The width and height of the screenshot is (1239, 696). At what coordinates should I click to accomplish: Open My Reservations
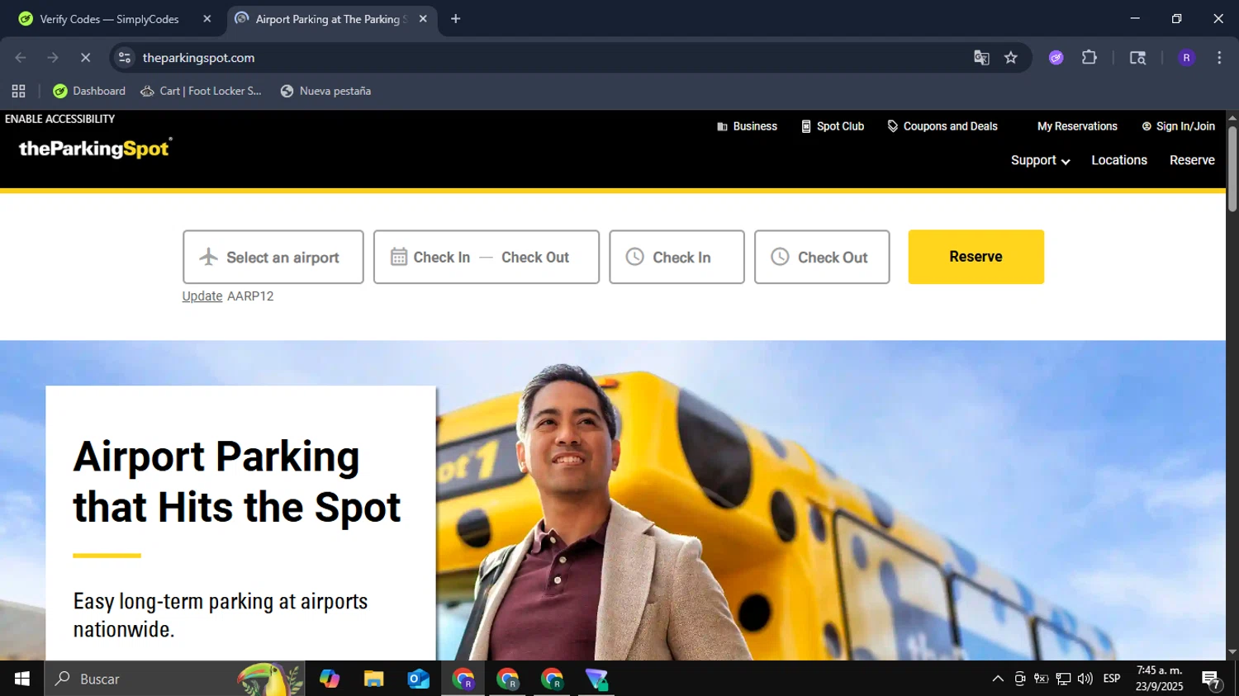(1077, 126)
